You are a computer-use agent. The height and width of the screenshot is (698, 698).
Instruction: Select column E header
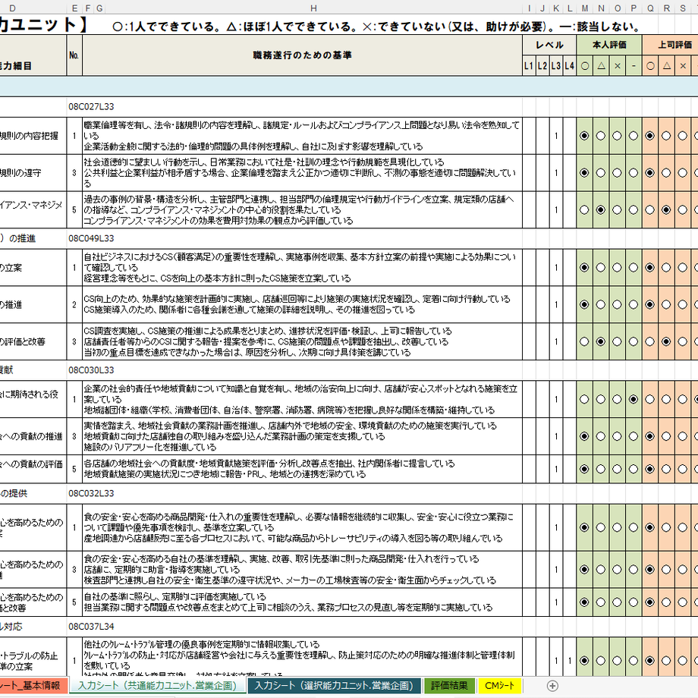74,8
